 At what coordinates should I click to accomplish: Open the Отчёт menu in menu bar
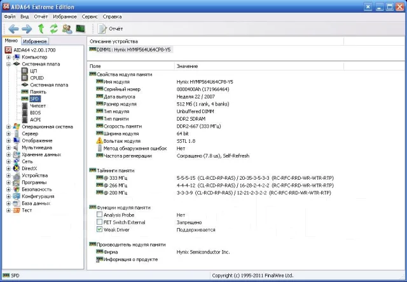[x=41, y=17]
